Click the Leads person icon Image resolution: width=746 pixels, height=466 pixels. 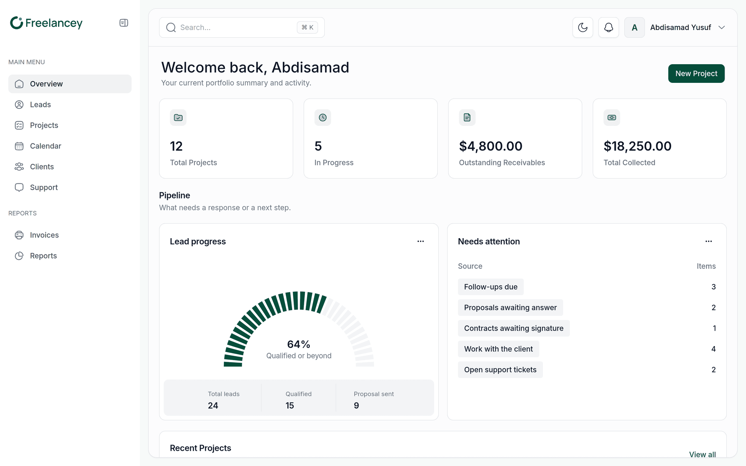19,105
